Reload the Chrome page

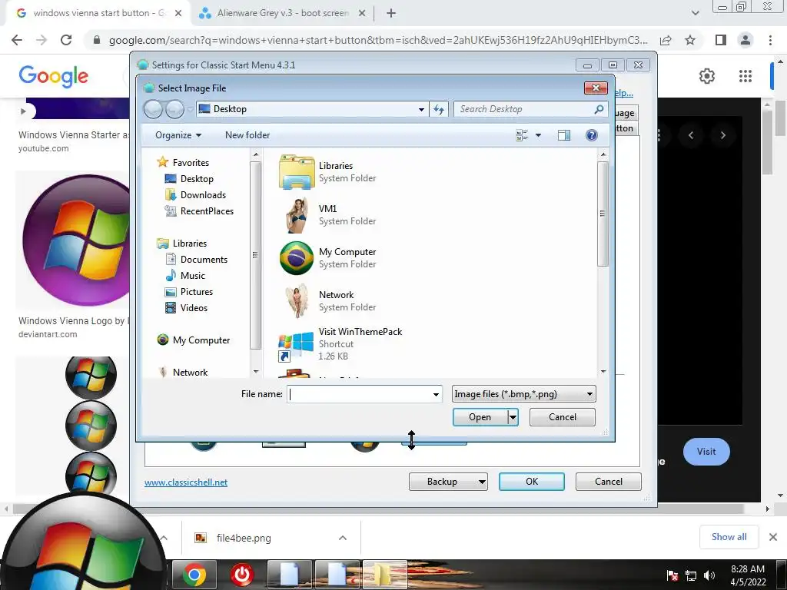point(66,40)
